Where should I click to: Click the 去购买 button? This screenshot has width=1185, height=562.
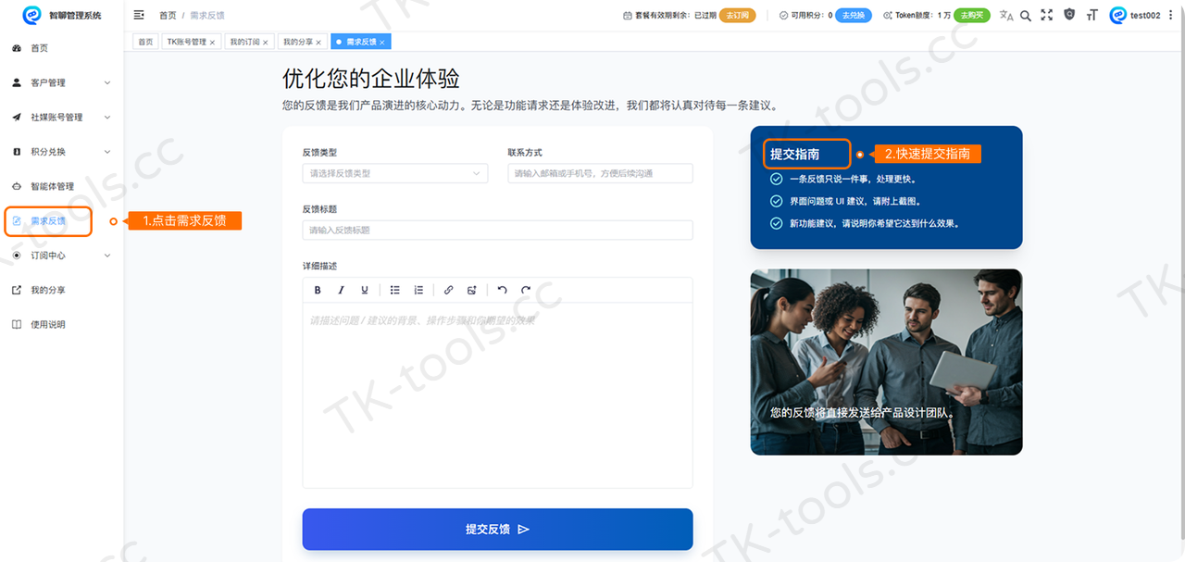click(972, 16)
